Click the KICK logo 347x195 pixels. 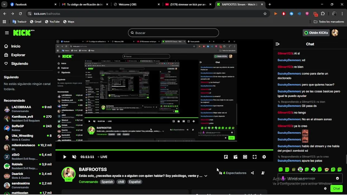click(x=24, y=32)
